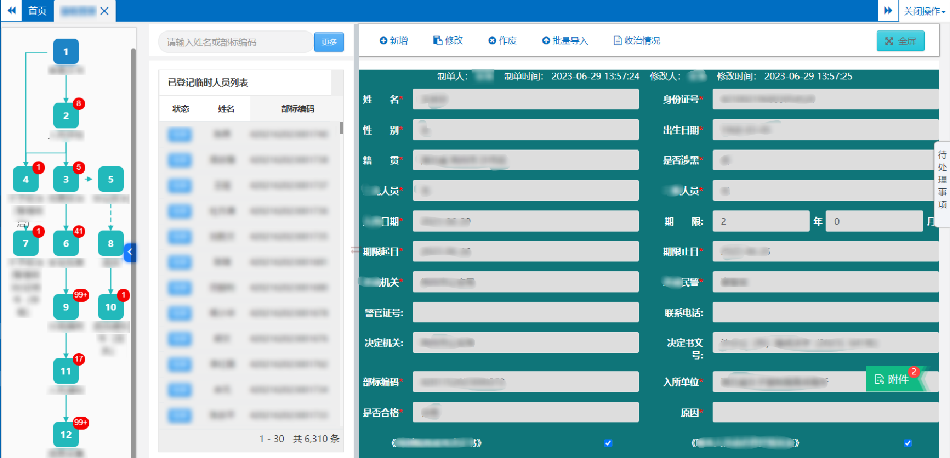The width and height of the screenshot is (950, 458).
Task: Open the 首页 home tab
Action: [x=37, y=11]
